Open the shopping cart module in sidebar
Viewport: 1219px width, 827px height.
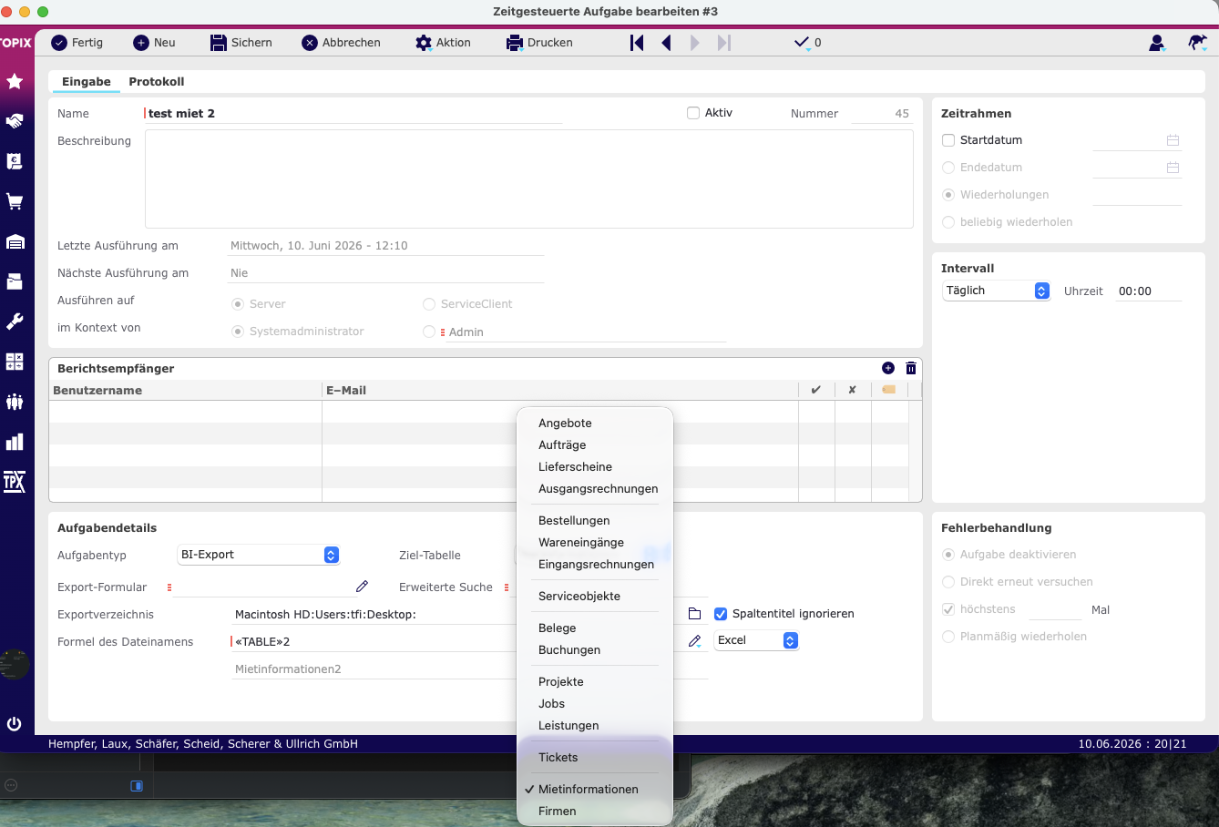[x=15, y=201]
